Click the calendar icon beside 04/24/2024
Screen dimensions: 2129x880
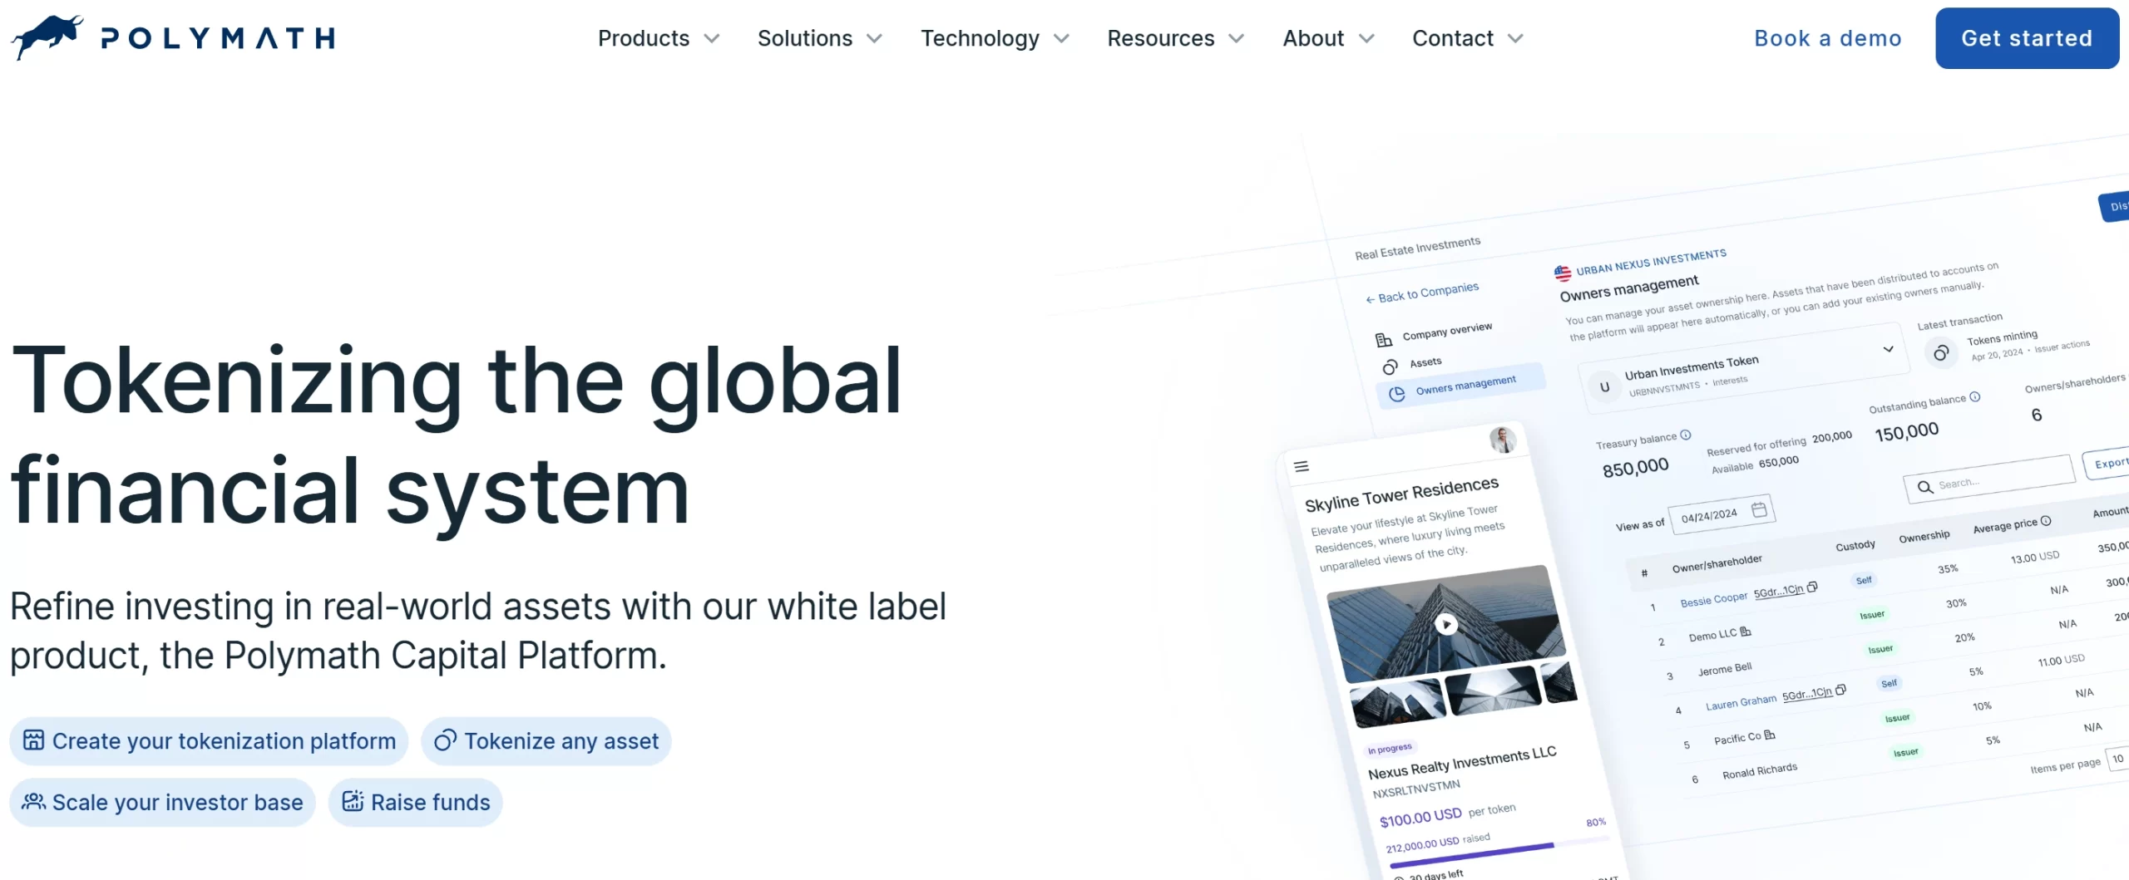[1759, 509]
